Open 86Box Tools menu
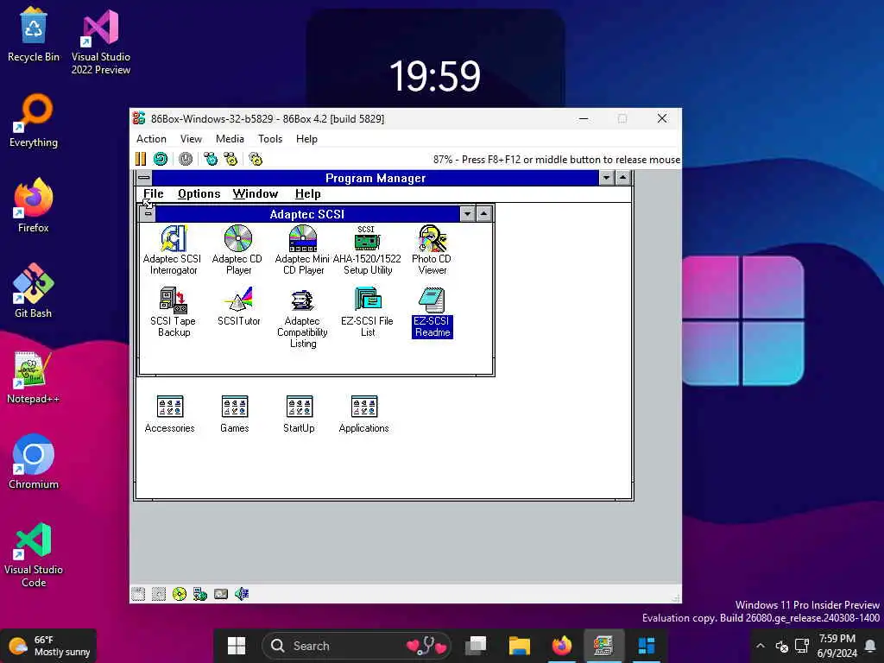 (270, 139)
